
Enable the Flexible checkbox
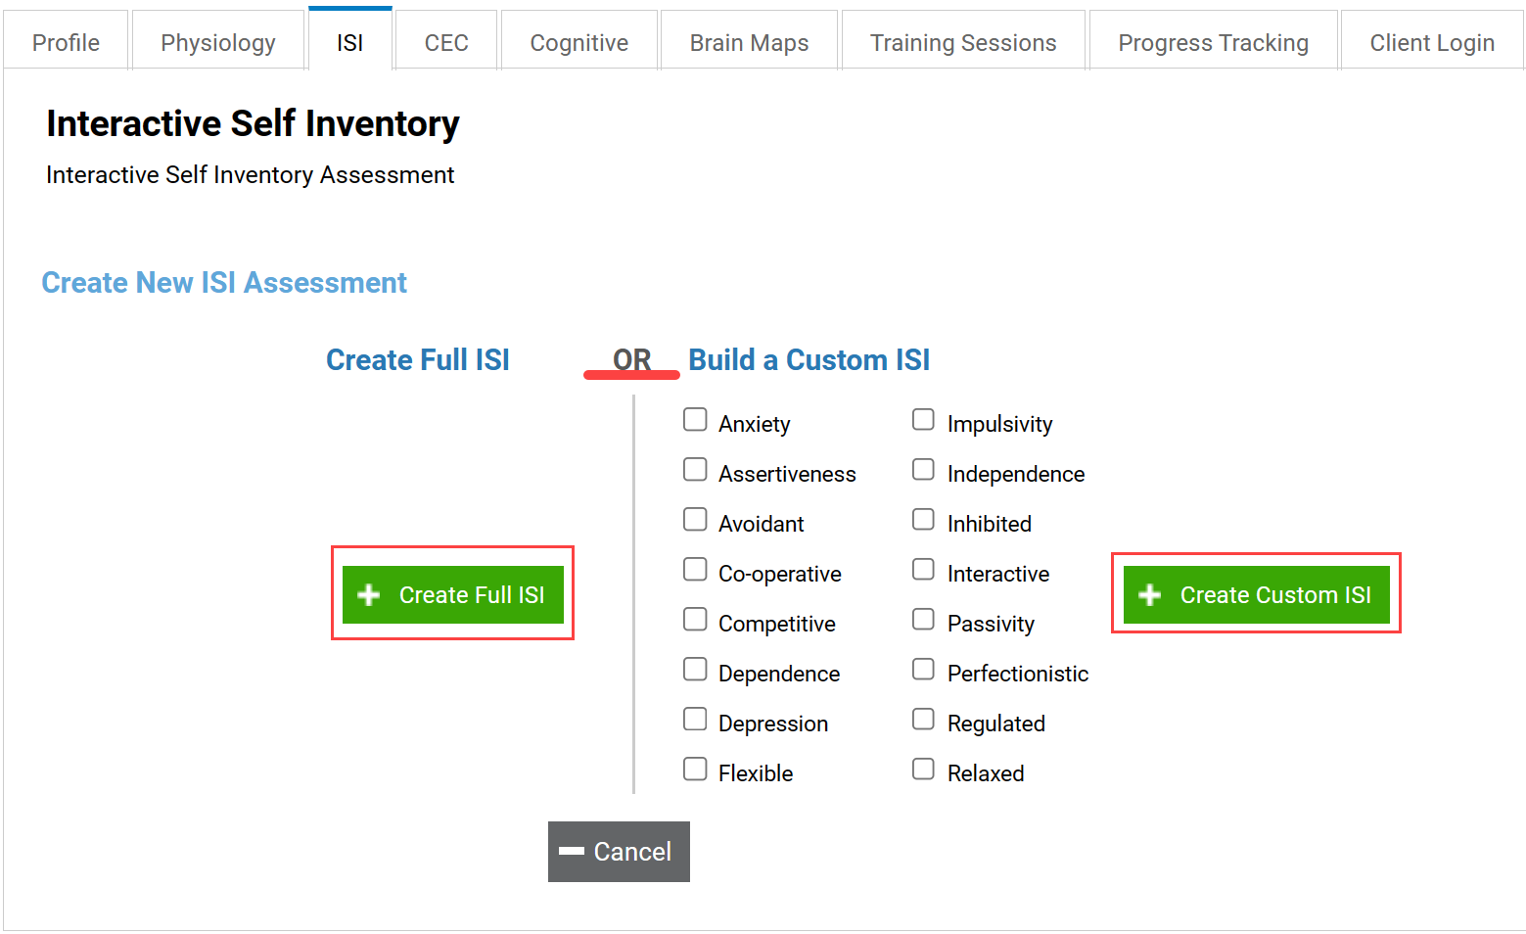tap(695, 770)
